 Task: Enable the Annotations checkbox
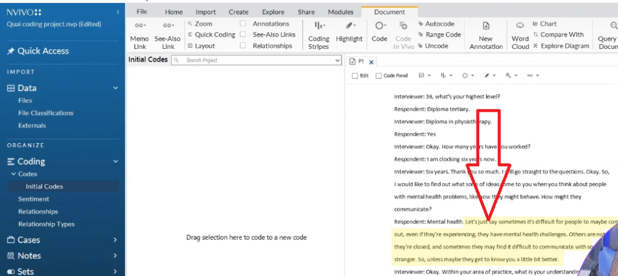243,24
